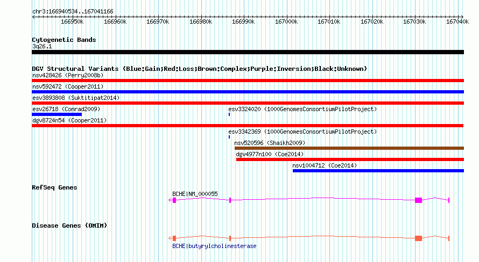This screenshot has width=479, height=262.
Task: Open the Cytogenetic Bands track title
Action: point(64,40)
